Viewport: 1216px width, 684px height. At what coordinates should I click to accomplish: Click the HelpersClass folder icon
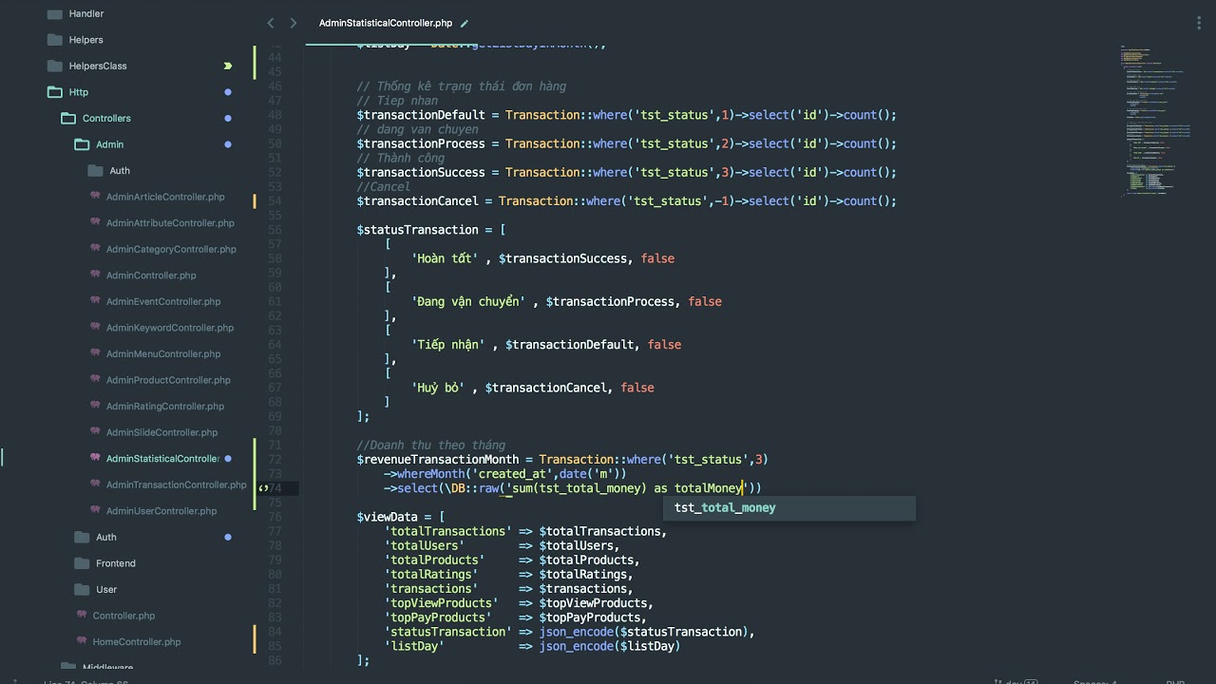[x=54, y=66]
